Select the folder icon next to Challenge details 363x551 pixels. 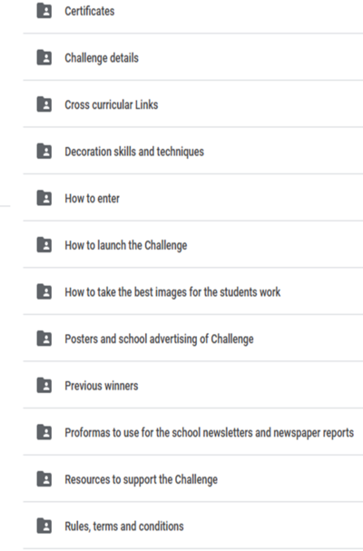pos(44,57)
